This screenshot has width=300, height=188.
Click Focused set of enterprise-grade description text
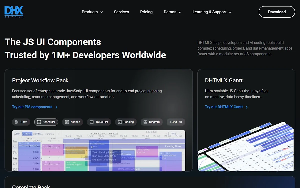pyautogui.click(x=87, y=94)
